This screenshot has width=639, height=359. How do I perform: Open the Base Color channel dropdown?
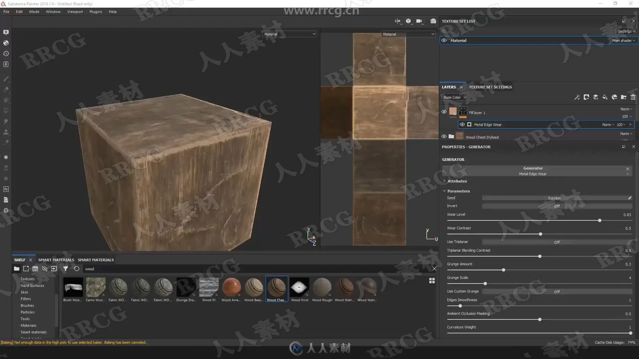(455, 97)
